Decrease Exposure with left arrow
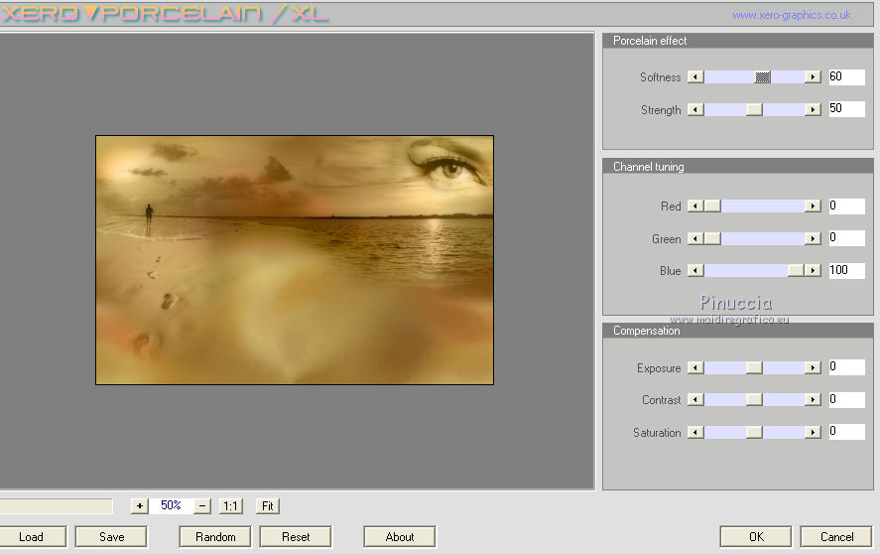 pos(695,367)
